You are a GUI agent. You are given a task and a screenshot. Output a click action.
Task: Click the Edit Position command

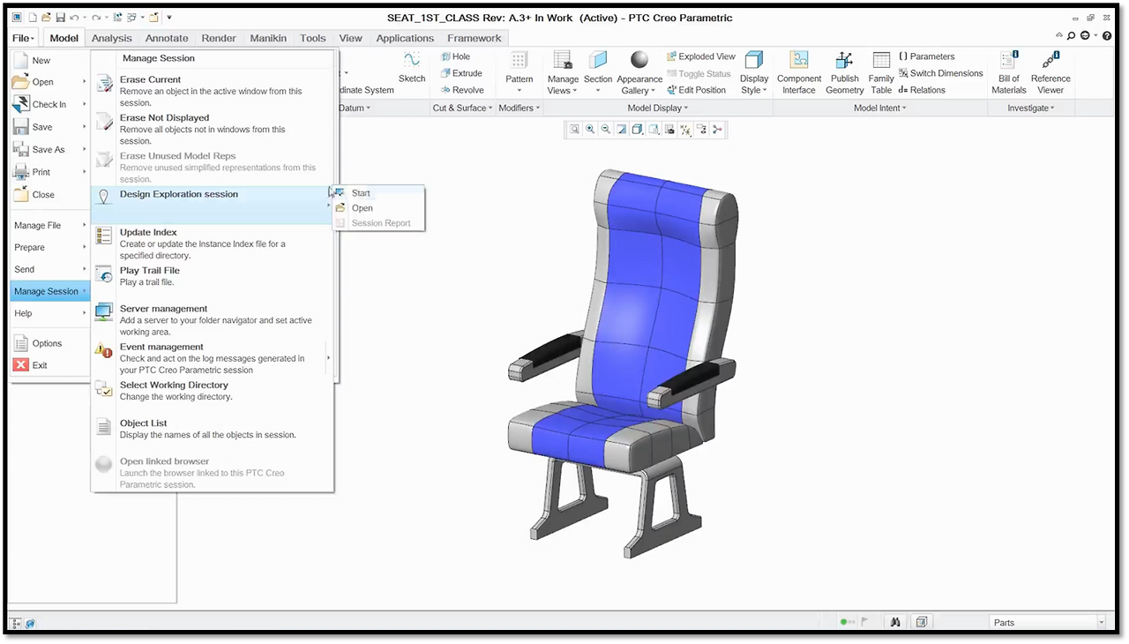[697, 90]
